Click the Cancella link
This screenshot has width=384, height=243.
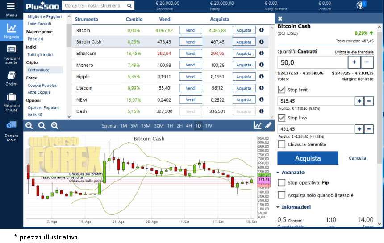click(357, 158)
